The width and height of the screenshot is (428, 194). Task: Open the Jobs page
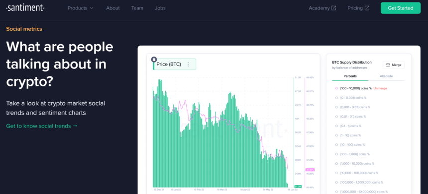click(x=160, y=8)
